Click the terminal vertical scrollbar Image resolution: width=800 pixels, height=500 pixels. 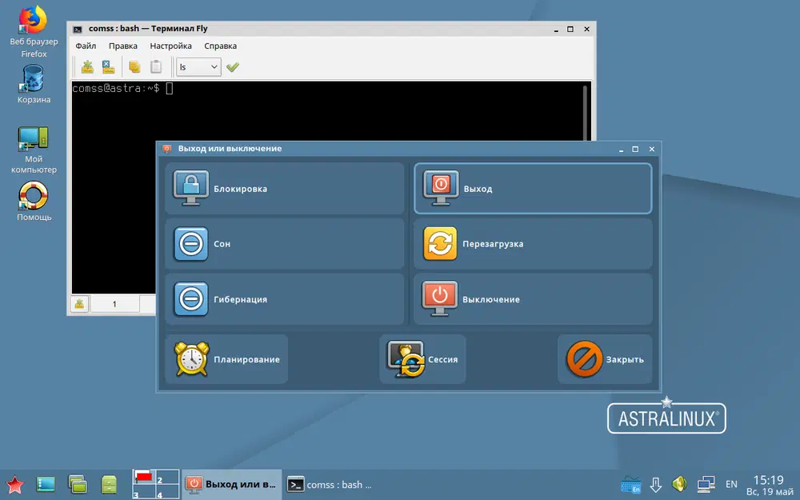[585, 112]
